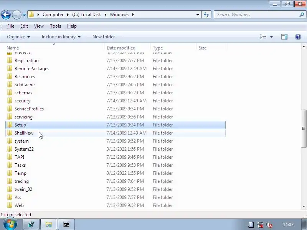Select the Vss folder name
This screenshot has width=307, height=230.
[x=18, y=197]
